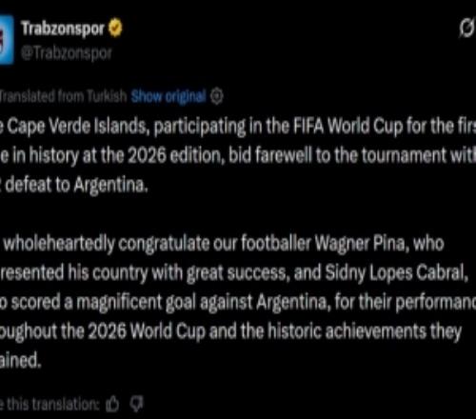Click the line 'the 2026 World Cup and the historic'

click(x=230, y=331)
